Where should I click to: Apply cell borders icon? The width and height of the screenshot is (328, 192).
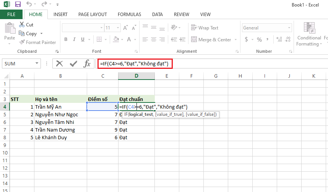[x=99, y=39]
